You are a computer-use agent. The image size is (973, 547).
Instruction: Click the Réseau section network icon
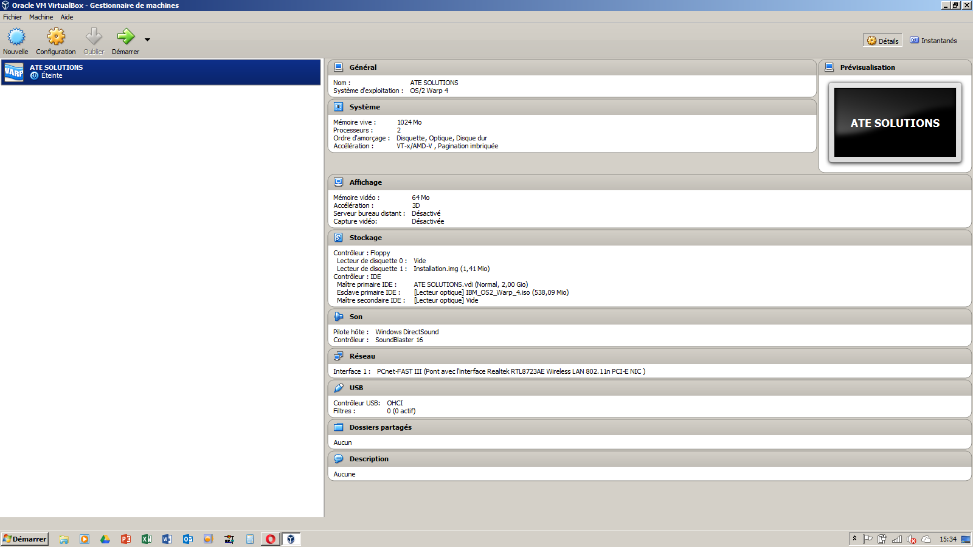(x=339, y=356)
